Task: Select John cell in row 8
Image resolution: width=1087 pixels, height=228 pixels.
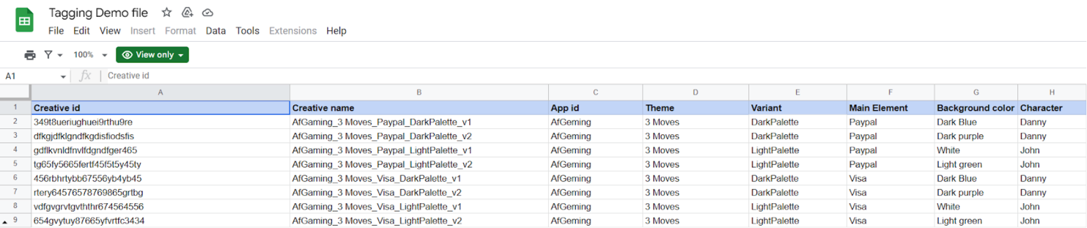Action: point(1052,206)
